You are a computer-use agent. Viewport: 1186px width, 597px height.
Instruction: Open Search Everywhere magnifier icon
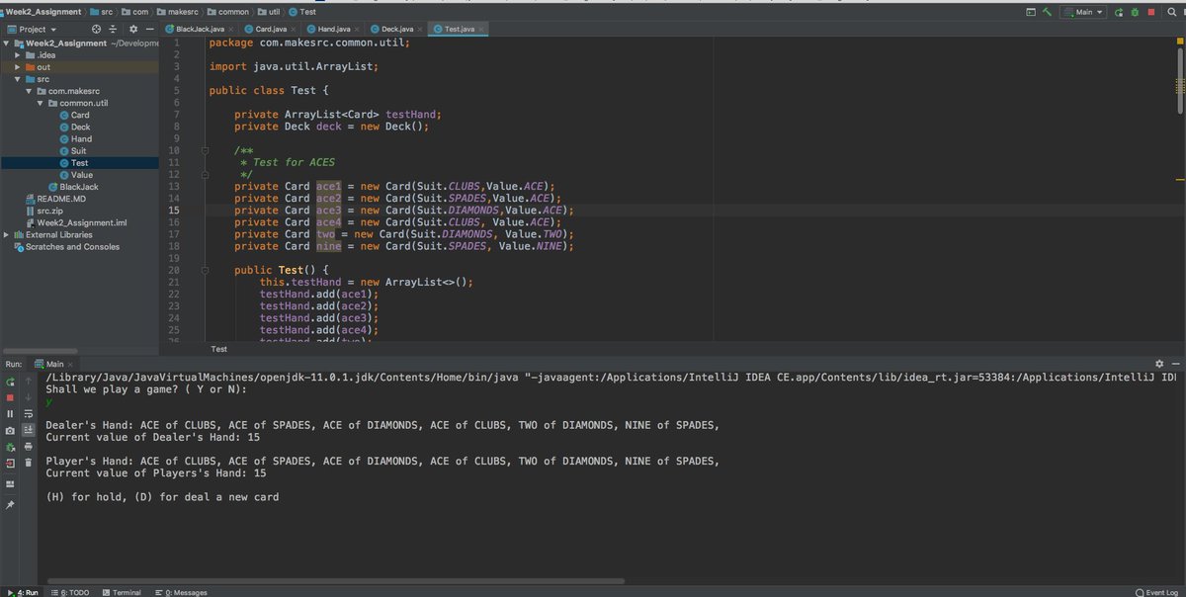(x=1171, y=12)
